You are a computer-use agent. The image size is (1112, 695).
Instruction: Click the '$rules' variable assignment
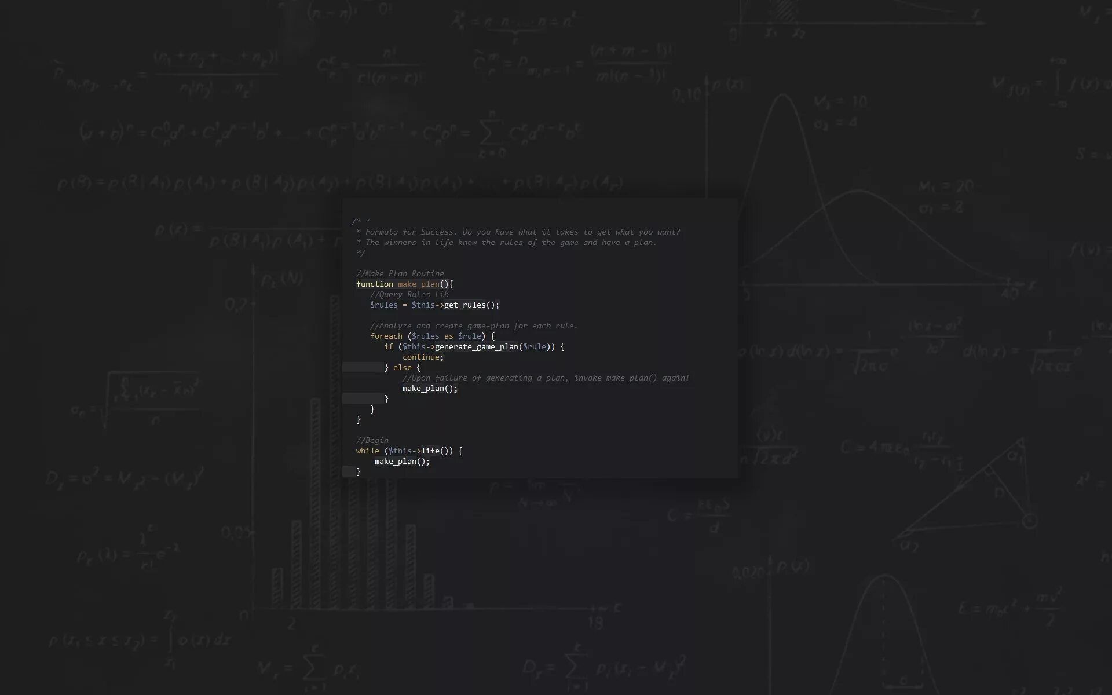383,305
